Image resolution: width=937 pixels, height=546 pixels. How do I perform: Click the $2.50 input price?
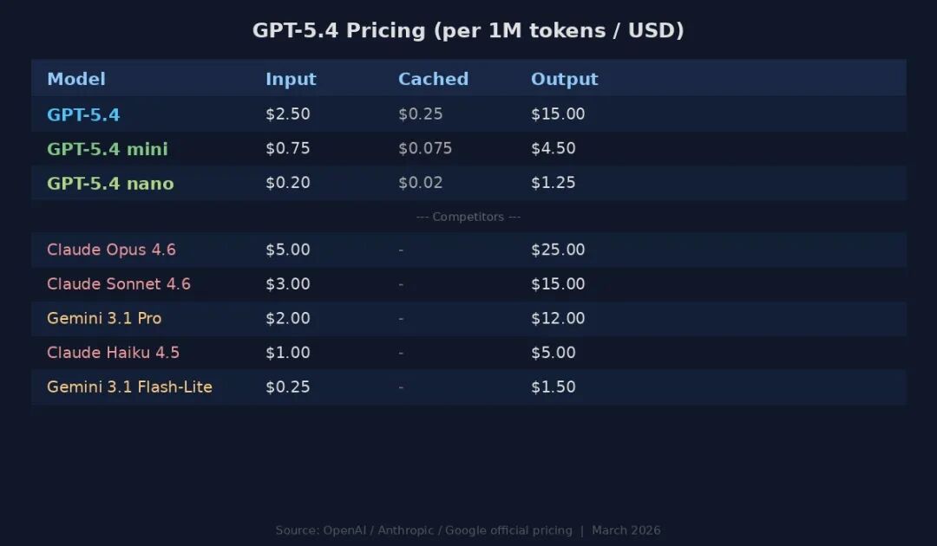(287, 114)
